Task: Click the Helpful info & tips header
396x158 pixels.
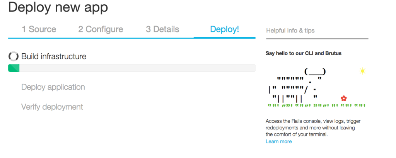Action: click(290, 31)
